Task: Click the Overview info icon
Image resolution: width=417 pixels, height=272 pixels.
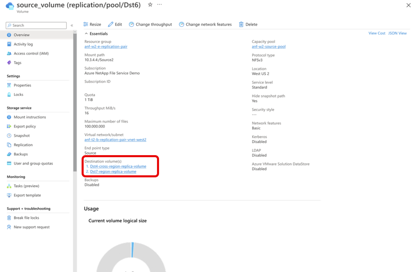Action: [x=9, y=35]
